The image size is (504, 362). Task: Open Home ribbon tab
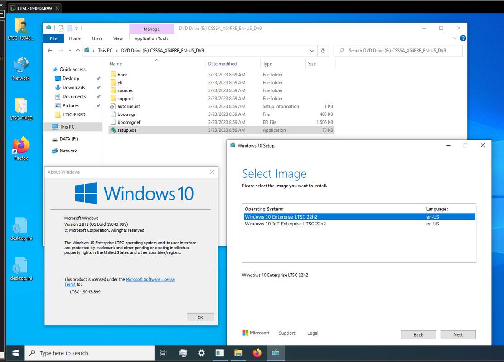click(75, 38)
